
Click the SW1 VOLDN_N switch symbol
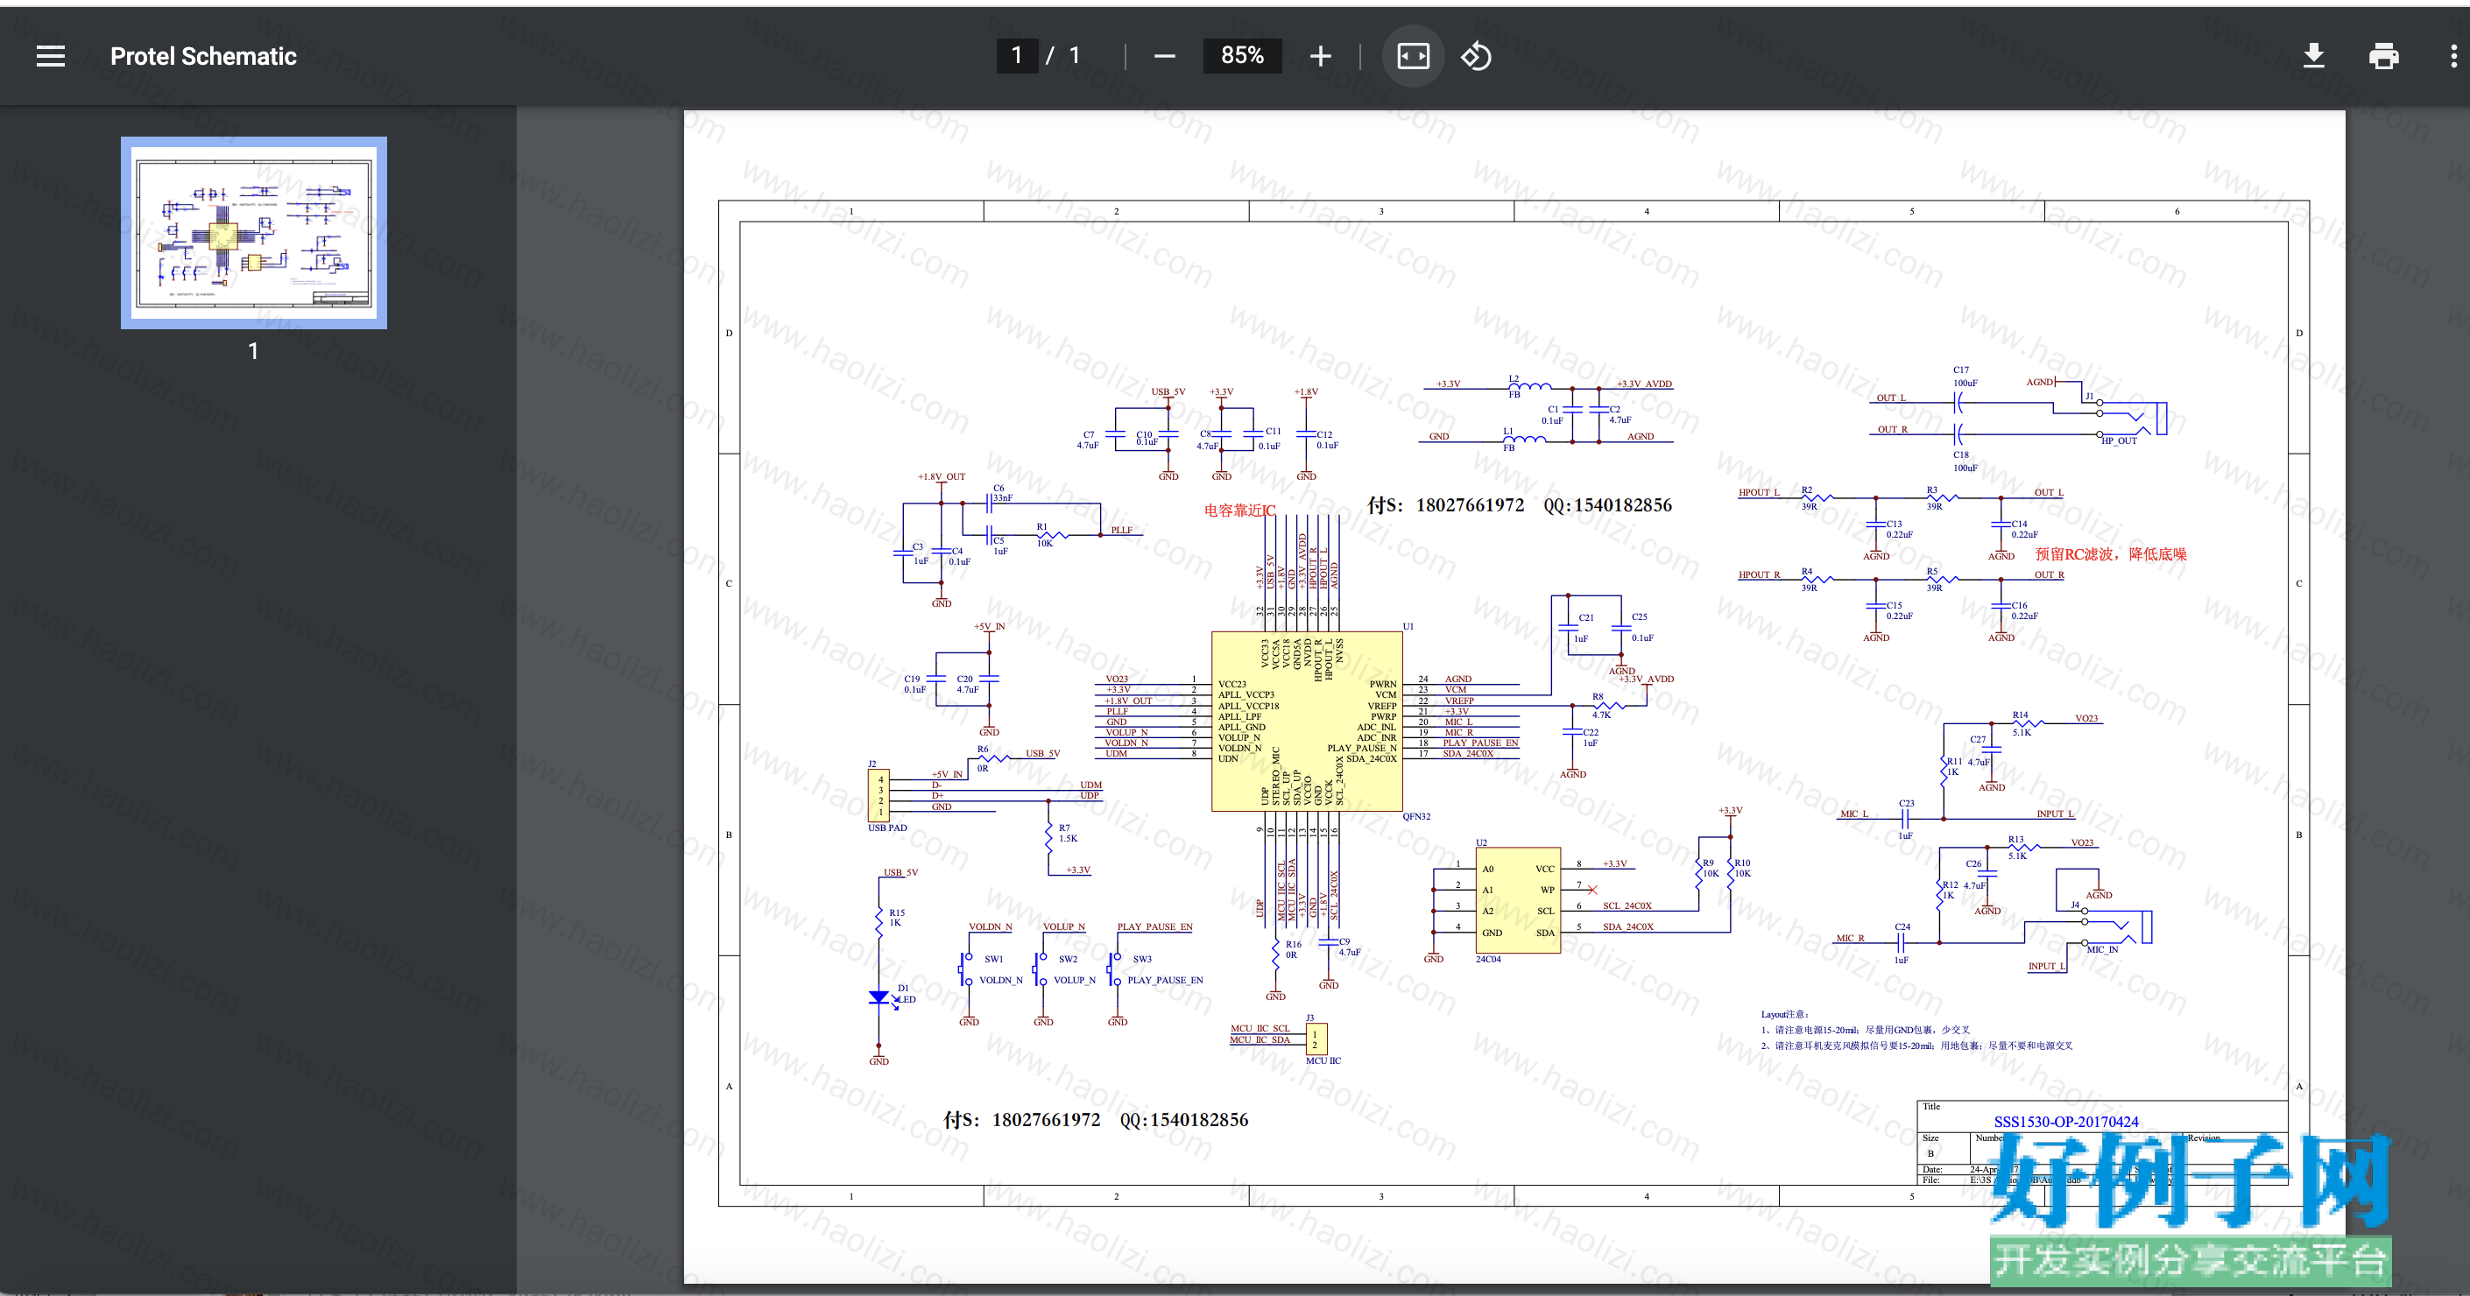click(964, 969)
